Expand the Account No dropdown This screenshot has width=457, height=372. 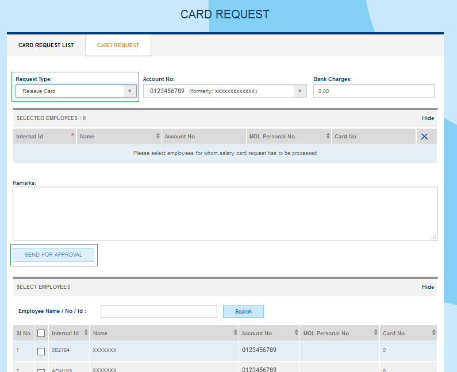click(x=225, y=91)
